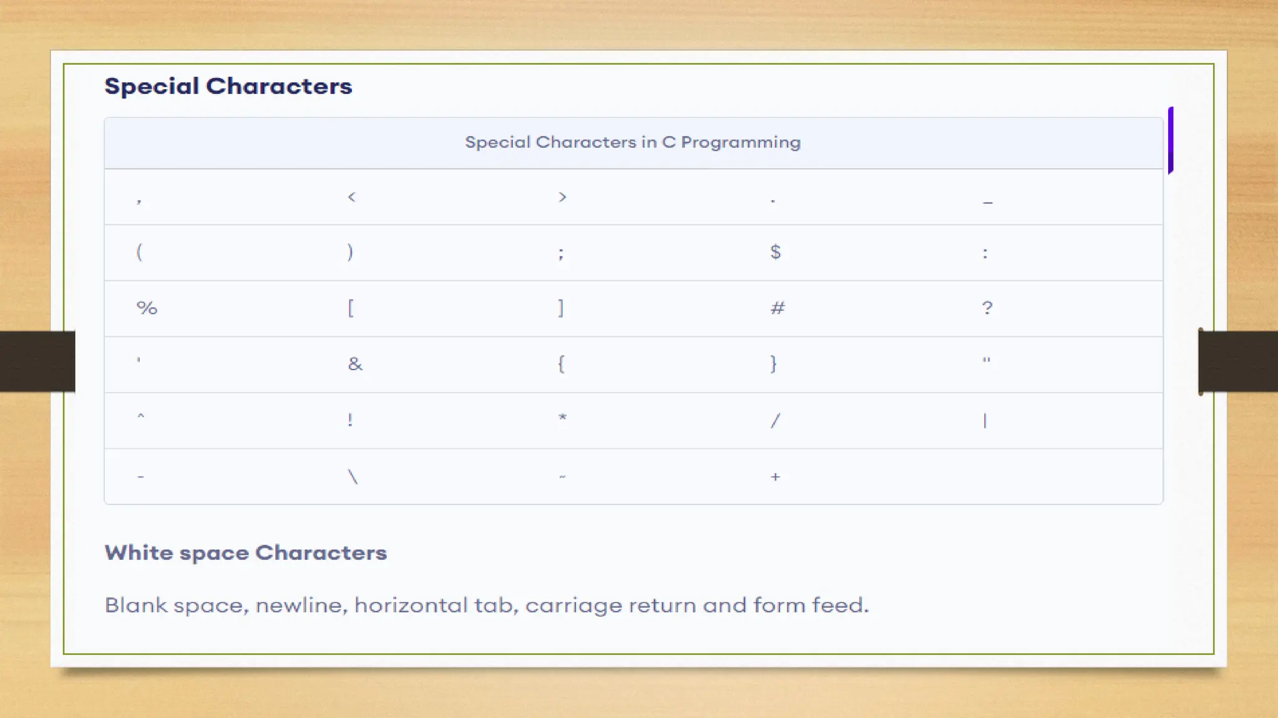Click the percent symbol cell

click(147, 308)
